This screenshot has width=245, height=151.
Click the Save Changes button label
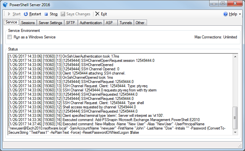pyautogui.click(x=78, y=14)
